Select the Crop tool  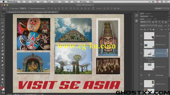(x=2, y=30)
